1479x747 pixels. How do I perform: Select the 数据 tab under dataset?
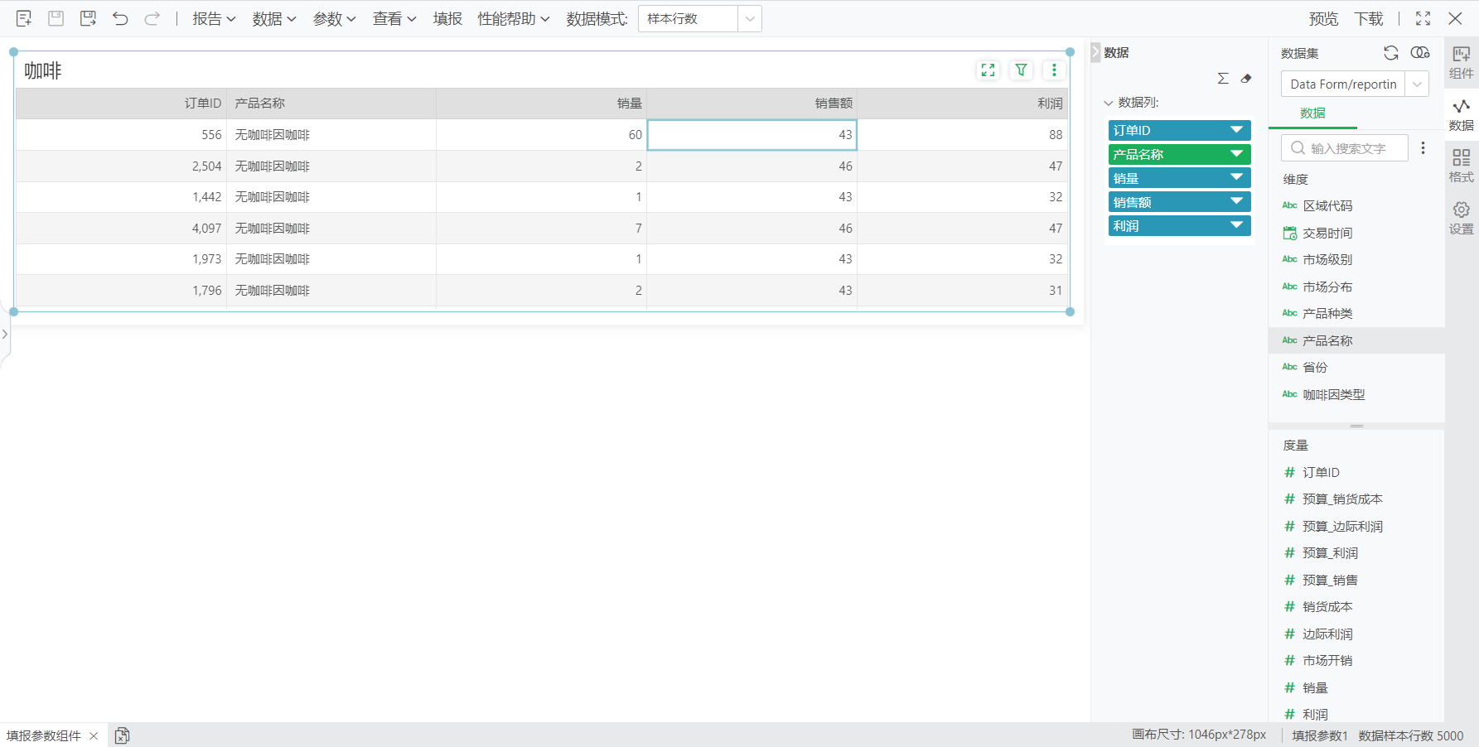1312,113
